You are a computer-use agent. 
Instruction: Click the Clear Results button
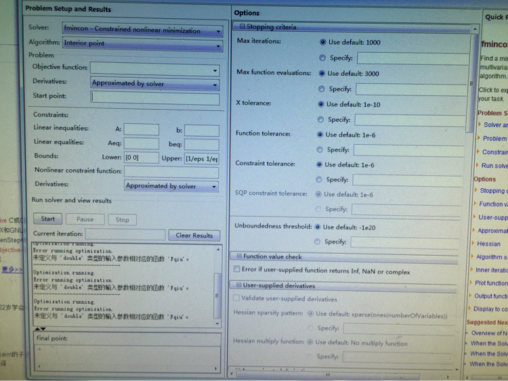pyautogui.click(x=194, y=236)
